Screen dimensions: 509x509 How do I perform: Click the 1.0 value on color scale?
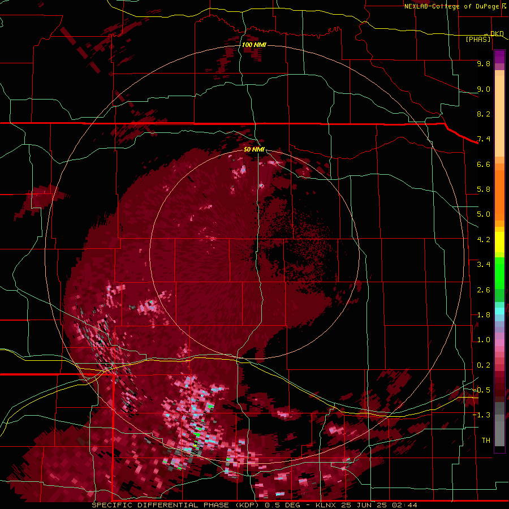484,340
